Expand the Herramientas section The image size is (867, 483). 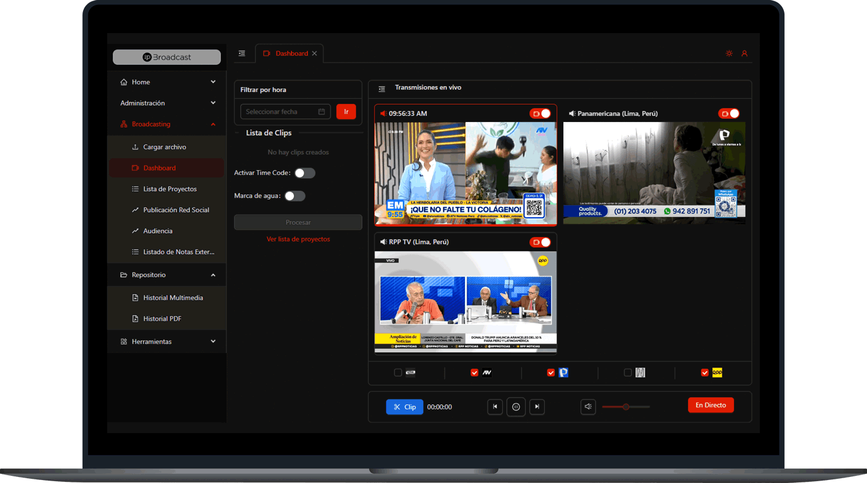pos(213,342)
